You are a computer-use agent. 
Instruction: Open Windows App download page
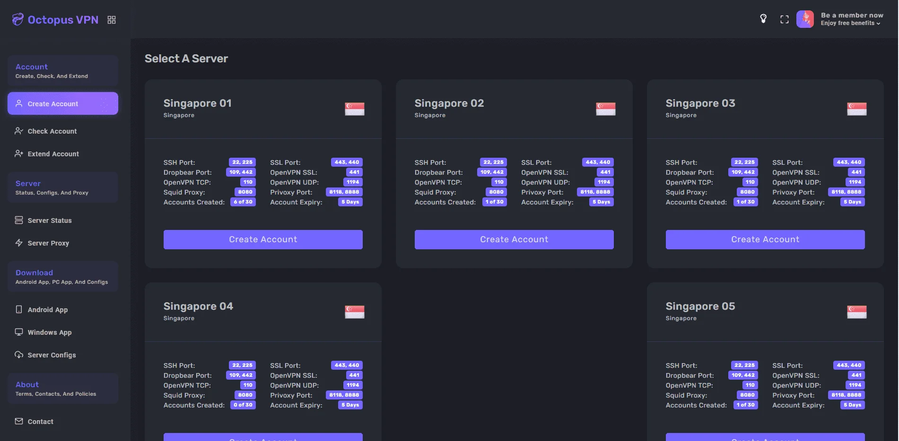point(63,332)
